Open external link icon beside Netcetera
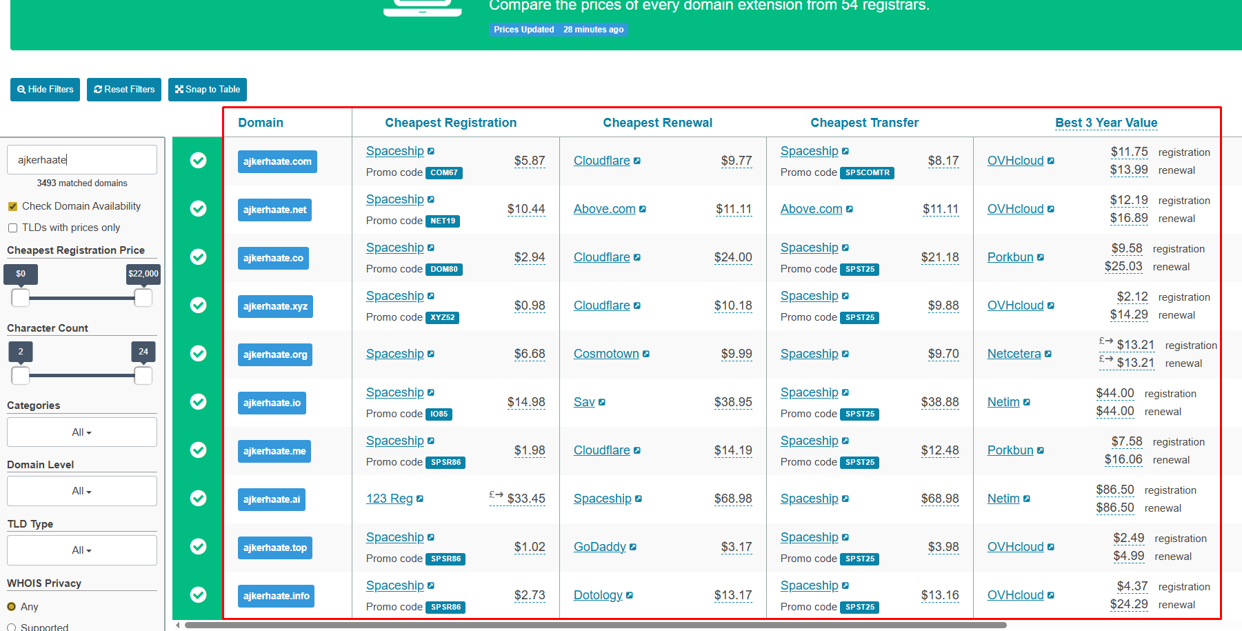 pos(1048,354)
